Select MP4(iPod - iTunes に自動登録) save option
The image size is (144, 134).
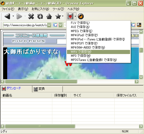tap(98, 39)
